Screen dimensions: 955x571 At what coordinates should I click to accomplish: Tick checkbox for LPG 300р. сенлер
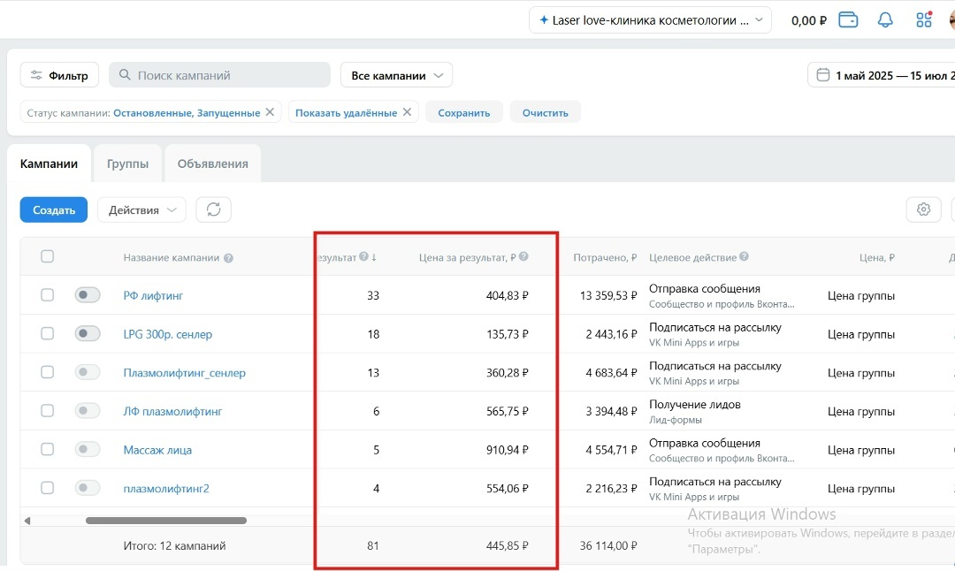[47, 333]
